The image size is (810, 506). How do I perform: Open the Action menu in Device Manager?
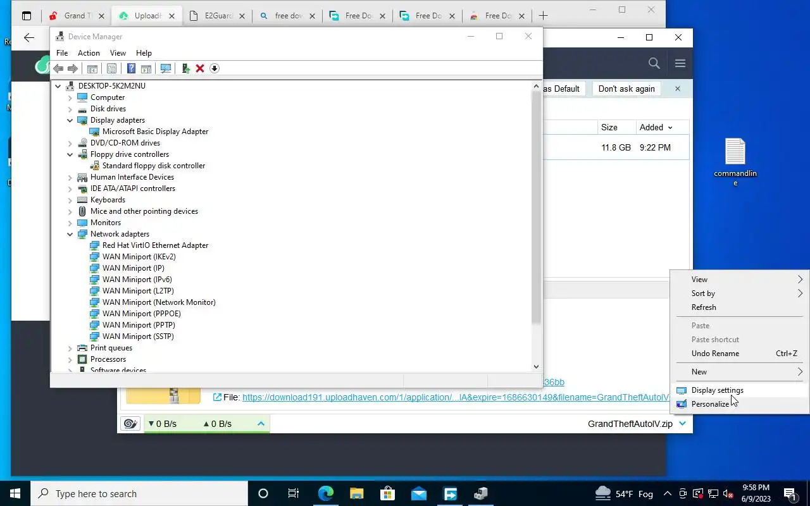(89, 53)
